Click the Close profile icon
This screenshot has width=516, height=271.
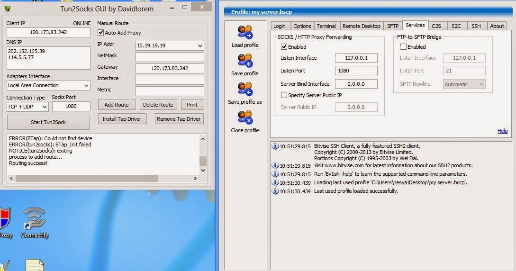(x=245, y=117)
